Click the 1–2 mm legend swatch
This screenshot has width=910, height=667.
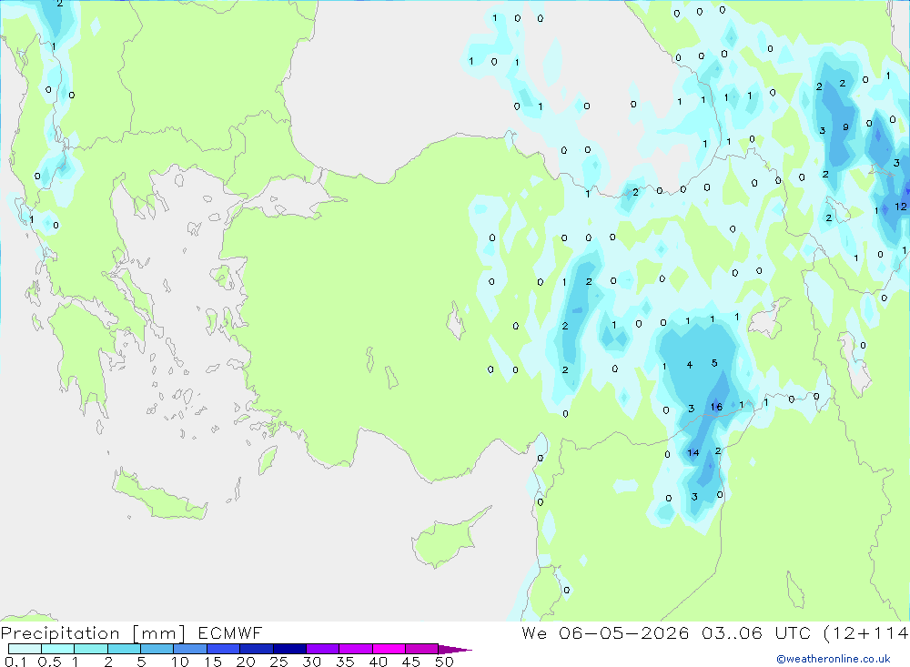tap(91, 649)
